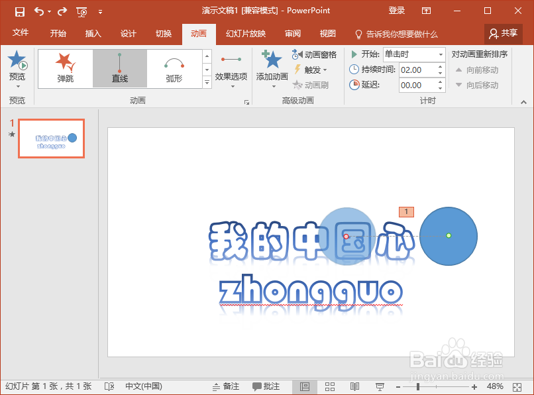The image size is (534, 395).
Task: Redo the last action
Action: click(x=62, y=12)
